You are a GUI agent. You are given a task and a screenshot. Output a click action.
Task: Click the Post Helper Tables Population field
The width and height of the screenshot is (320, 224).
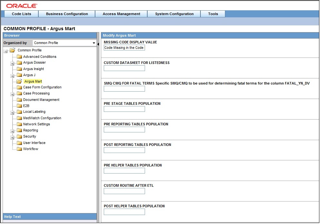124,212
